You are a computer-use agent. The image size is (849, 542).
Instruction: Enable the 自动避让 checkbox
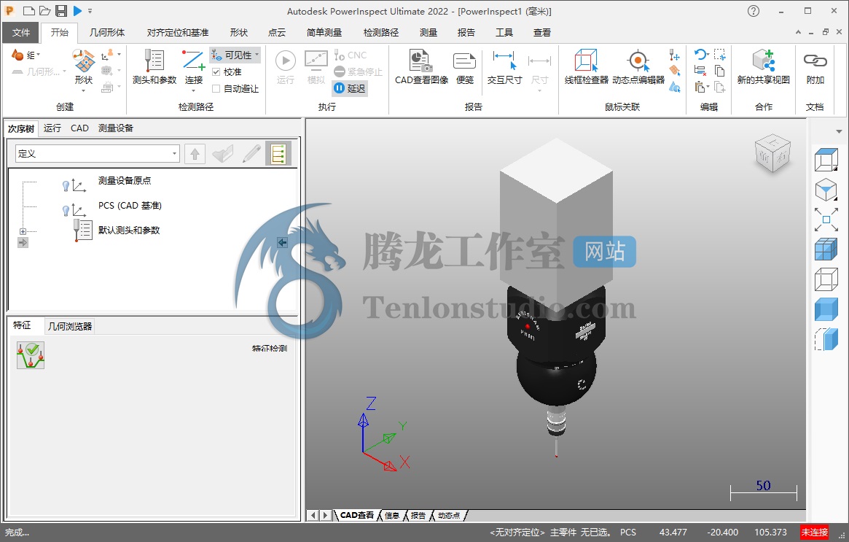pos(216,88)
